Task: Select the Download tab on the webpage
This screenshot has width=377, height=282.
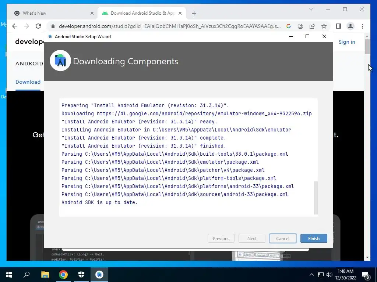Action: tap(28, 82)
